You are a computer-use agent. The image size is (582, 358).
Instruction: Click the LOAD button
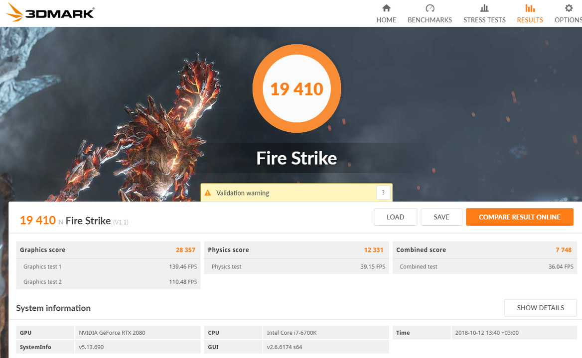[395, 217]
